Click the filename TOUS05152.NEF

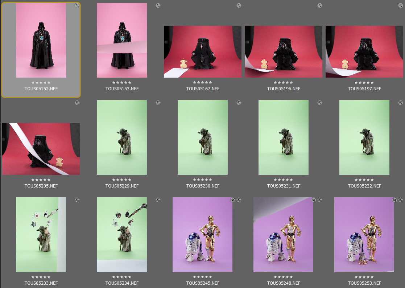coord(41,89)
